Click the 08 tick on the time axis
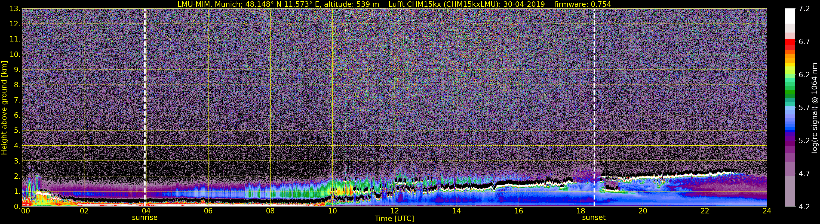Viewport: 820px width, 224px height. (270, 211)
